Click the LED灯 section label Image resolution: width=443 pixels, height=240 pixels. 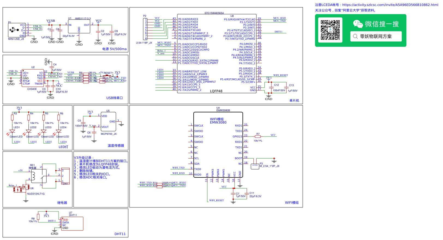tap(63, 147)
